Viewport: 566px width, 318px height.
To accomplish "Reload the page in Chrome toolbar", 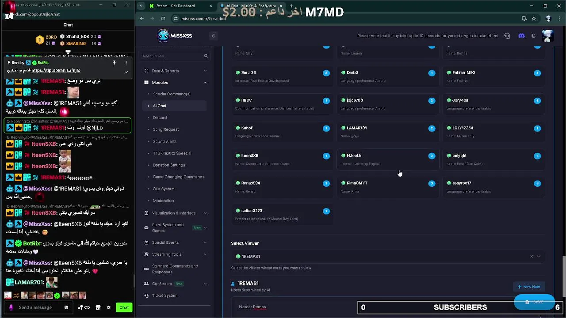I will tap(163, 19).
